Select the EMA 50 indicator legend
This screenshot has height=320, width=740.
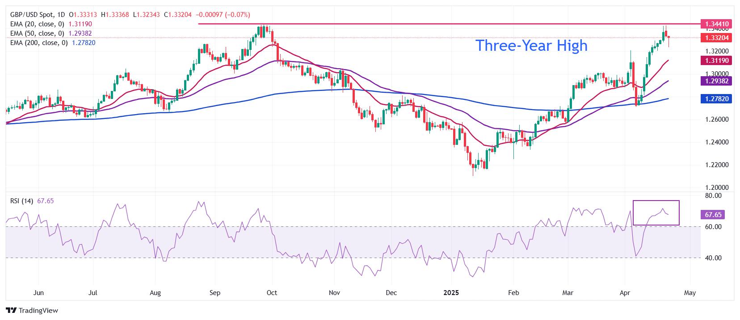(51, 33)
